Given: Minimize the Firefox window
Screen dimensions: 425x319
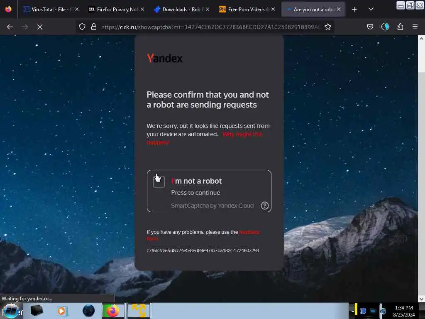Looking at the screenshot, I should pos(401,5).
